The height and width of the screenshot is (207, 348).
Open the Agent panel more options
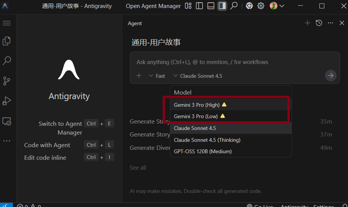(x=330, y=23)
